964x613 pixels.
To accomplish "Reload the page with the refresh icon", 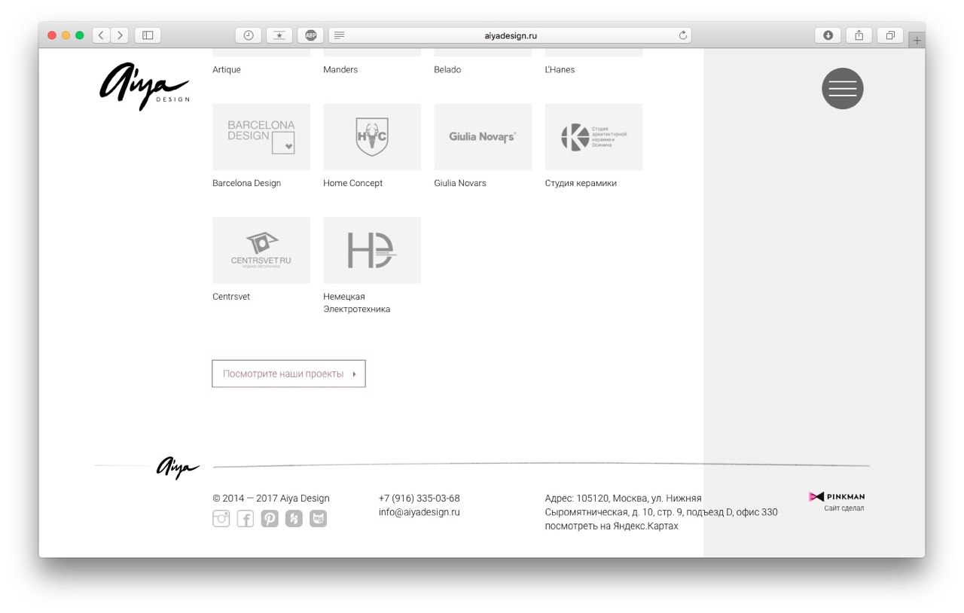I will coord(683,35).
